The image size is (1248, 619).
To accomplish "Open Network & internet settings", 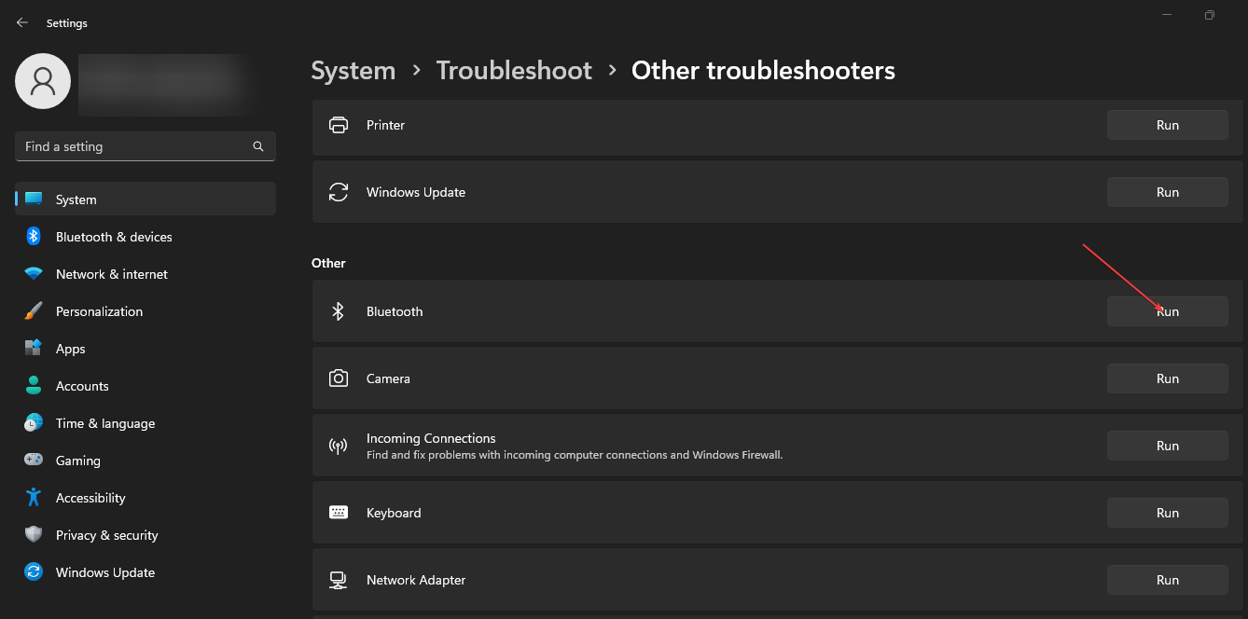I will point(146,274).
